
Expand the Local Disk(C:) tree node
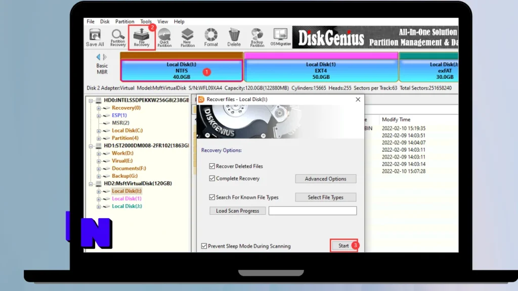click(x=99, y=131)
